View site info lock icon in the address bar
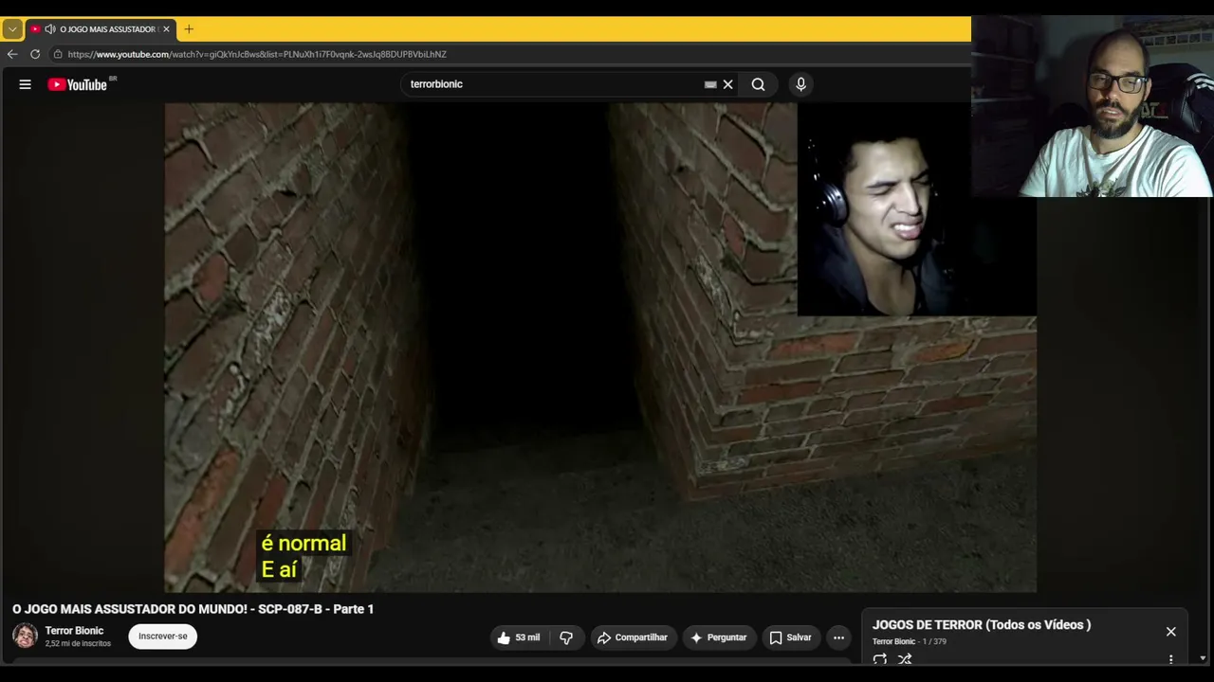1214x682 pixels. 59,54
